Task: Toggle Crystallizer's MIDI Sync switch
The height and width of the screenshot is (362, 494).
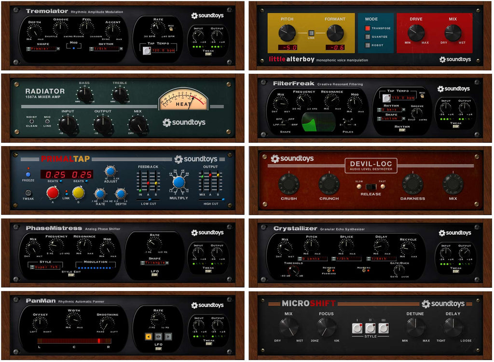Action: pos(364,270)
